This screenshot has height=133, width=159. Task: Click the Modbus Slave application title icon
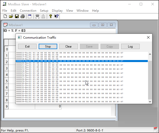[x=4, y=4]
